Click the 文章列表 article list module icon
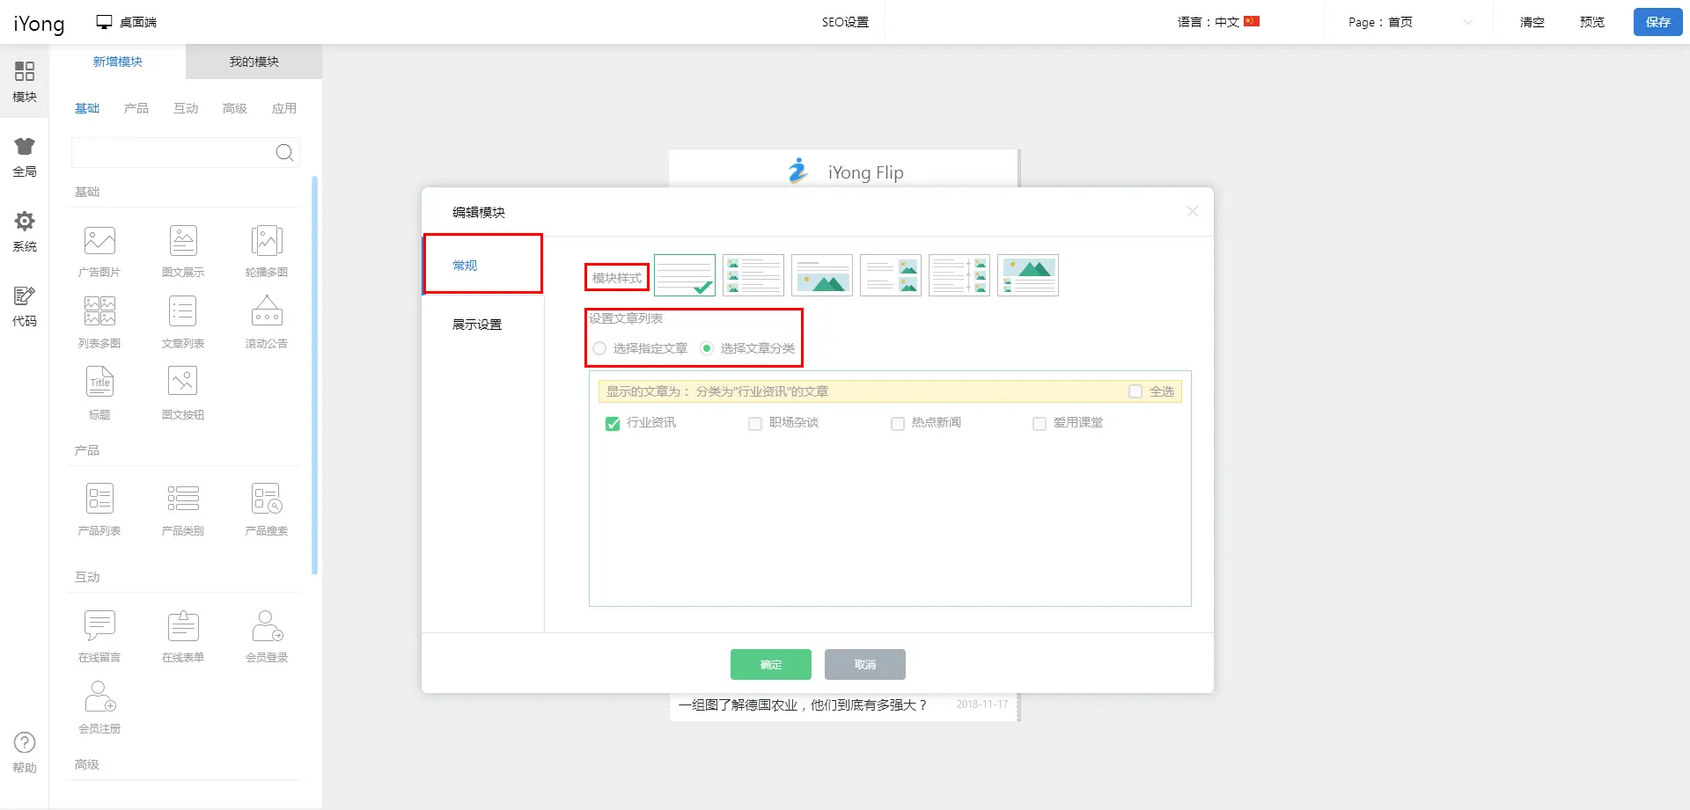 (x=183, y=312)
